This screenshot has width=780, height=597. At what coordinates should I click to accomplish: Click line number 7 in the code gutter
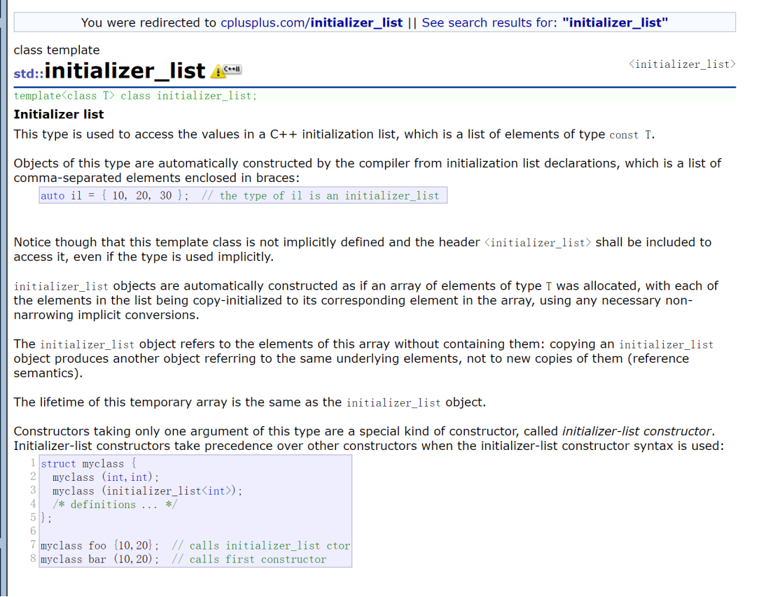click(x=34, y=545)
